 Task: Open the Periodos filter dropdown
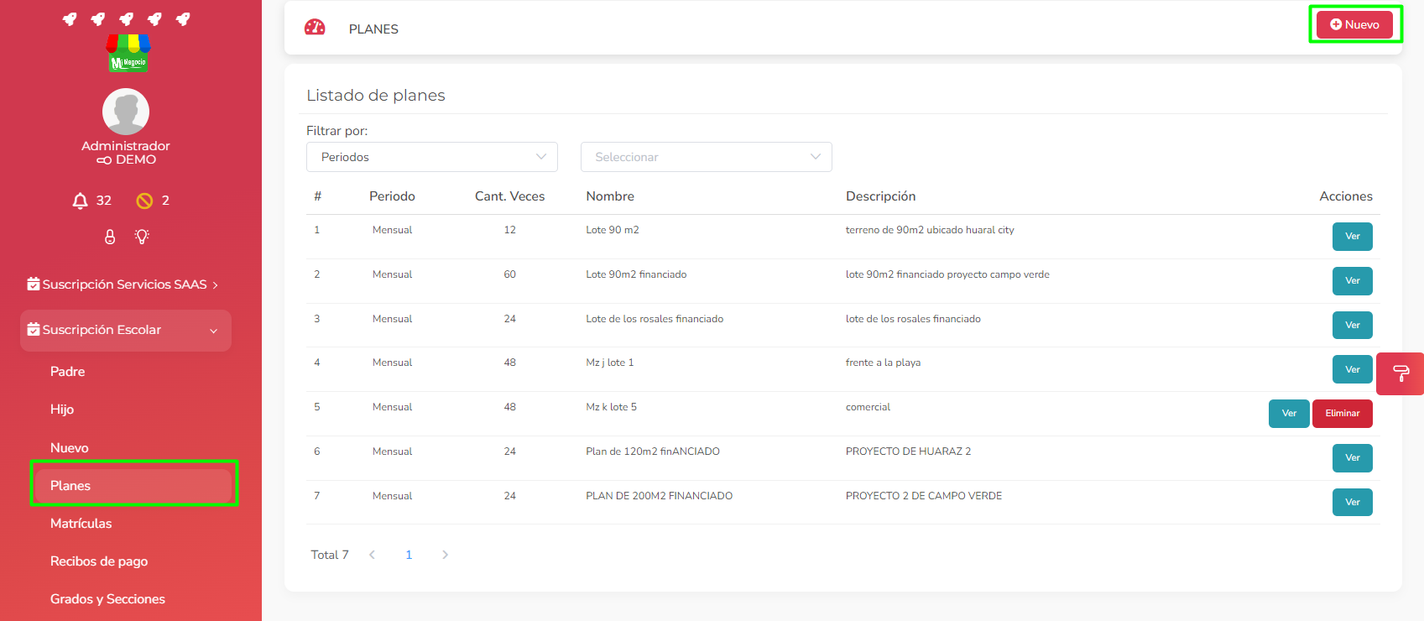[x=432, y=157]
